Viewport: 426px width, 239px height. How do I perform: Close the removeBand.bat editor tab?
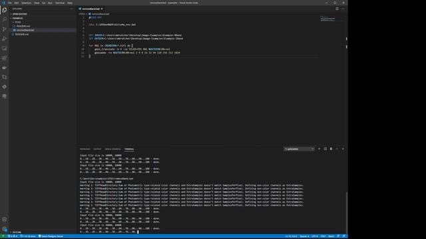102,9
